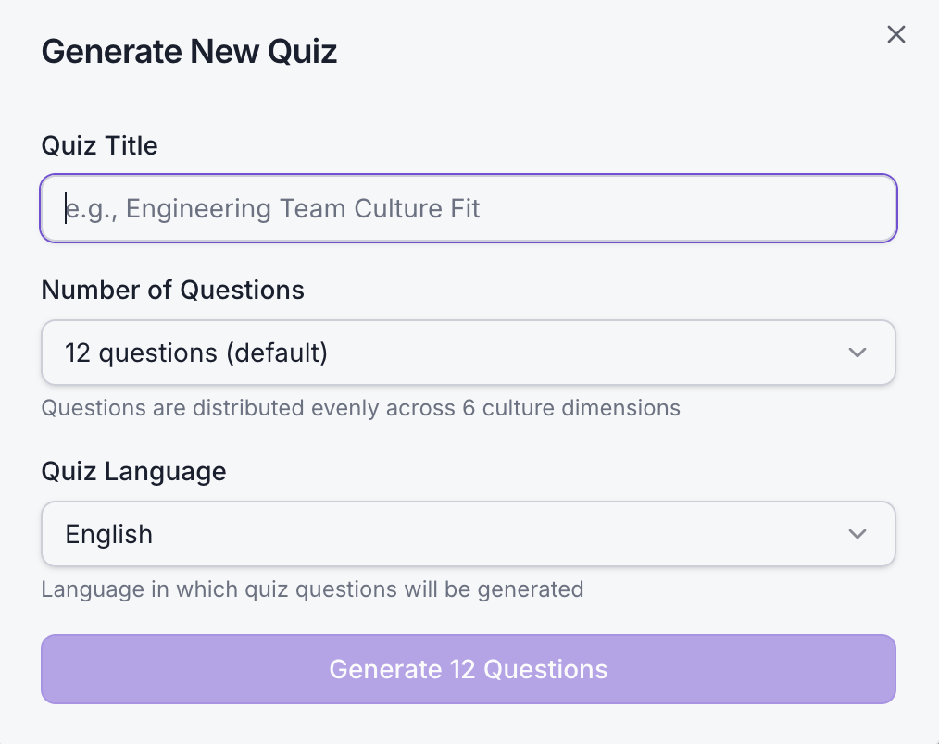Click the chevron next to English
Viewport: 939px width, 744px height.
pos(857,534)
